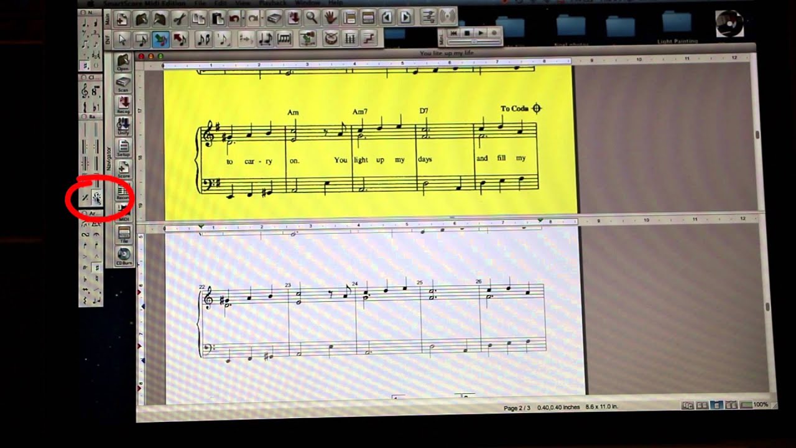Click Recog in the Navigator panel
Viewport: 796px width, 448px height.
(123, 105)
